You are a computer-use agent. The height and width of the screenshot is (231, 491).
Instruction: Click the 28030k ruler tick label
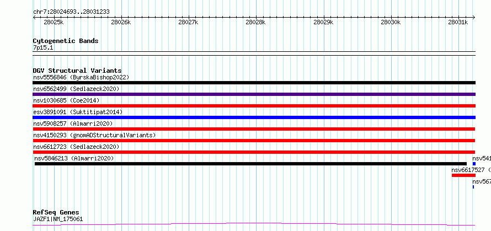click(x=391, y=22)
